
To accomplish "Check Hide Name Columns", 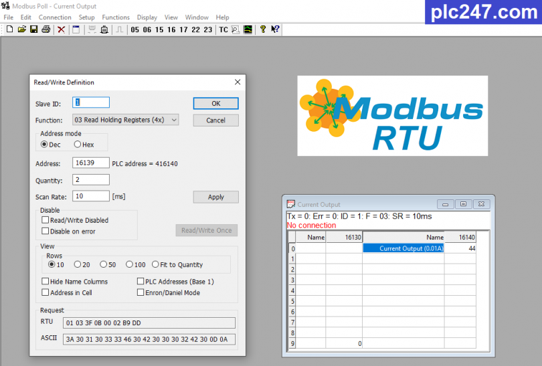I will [x=45, y=281].
